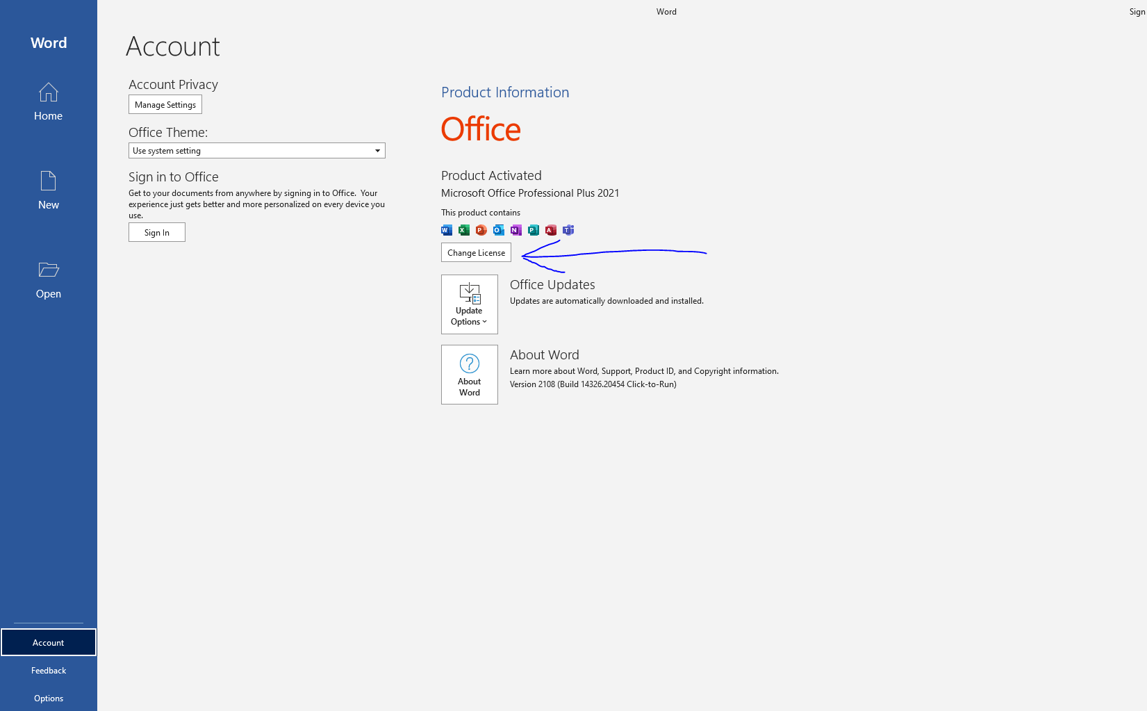Open Update Options menu
Screen dimensions: 1147x711
pyautogui.click(x=470, y=304)
